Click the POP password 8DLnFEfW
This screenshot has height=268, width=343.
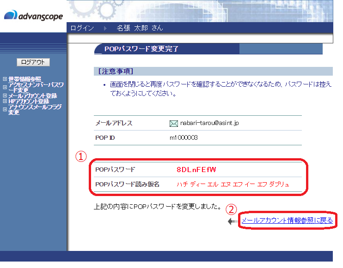(x=196, y=170)
